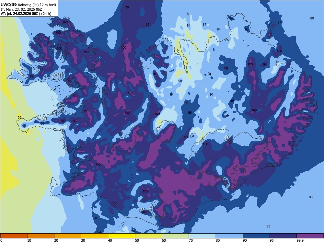Click the orange 10–20 legend swatch
Image resolution: width=324 pixels, height=243 pixels.
(41, 236)
